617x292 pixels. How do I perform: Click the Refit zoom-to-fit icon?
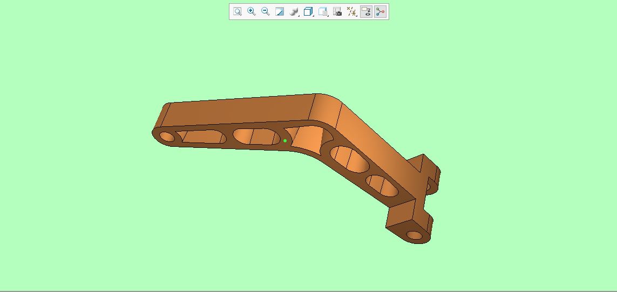tap(238, 11)
